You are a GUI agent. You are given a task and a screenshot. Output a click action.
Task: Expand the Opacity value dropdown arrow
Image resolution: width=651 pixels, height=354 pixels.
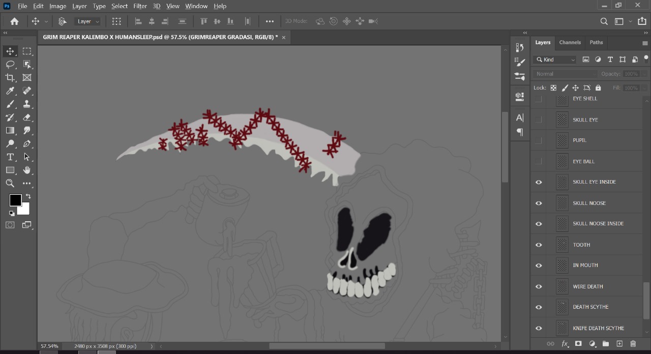[644, 74]
